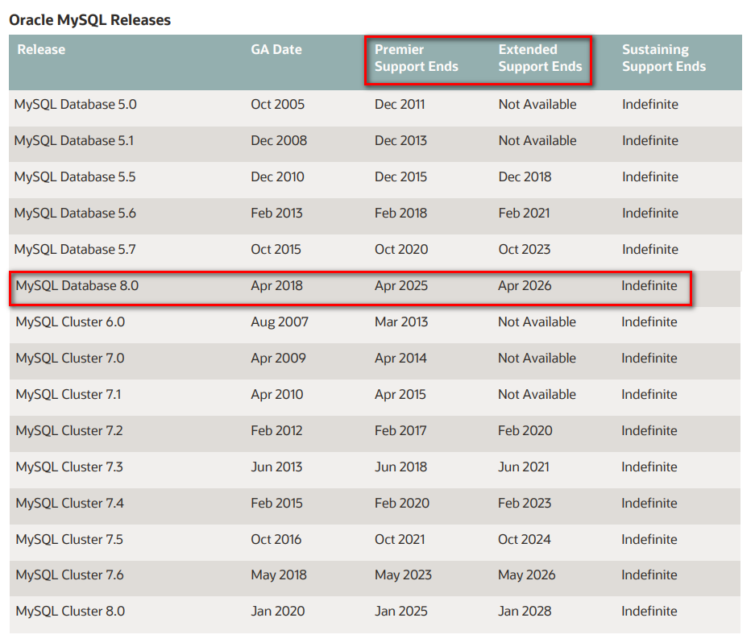Screen dimensions: 755x643
Task: Click the 'Apr 2014' cell
Action: [x=400, y=359]
